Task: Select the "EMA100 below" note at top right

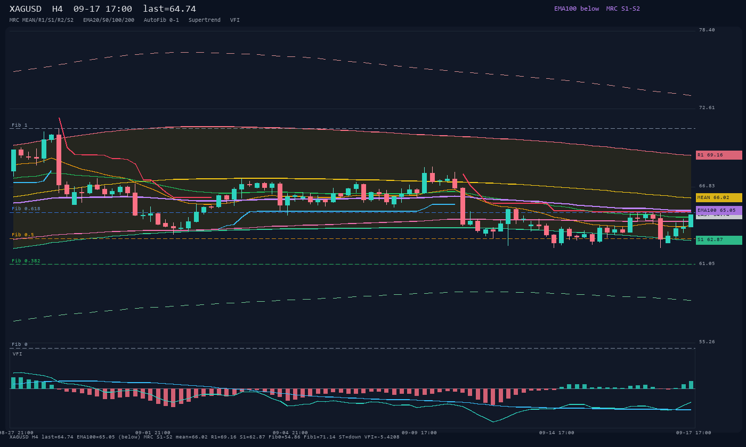Action: tap(577, 9)
